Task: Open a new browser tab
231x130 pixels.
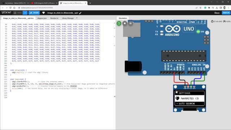Action: tap(90, 3)
